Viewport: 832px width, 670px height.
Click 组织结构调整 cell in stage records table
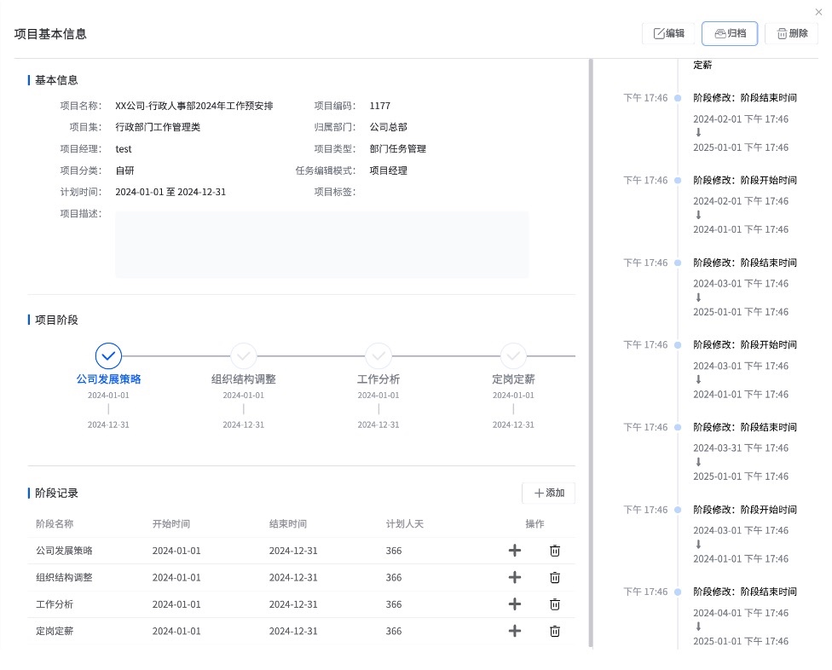64,577
